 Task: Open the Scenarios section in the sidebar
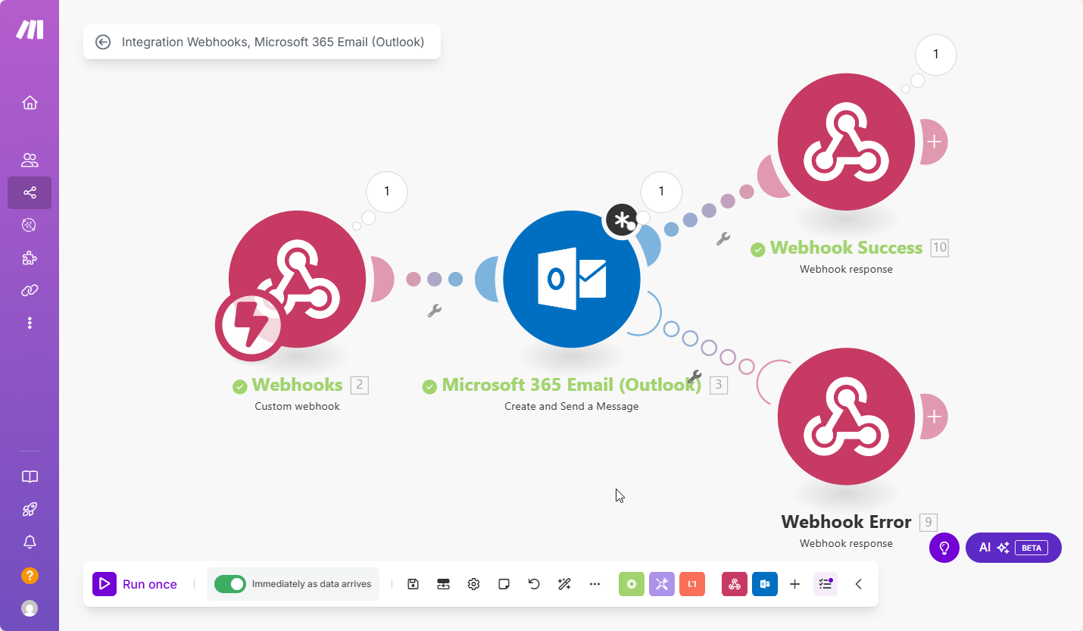coord(30,192)
